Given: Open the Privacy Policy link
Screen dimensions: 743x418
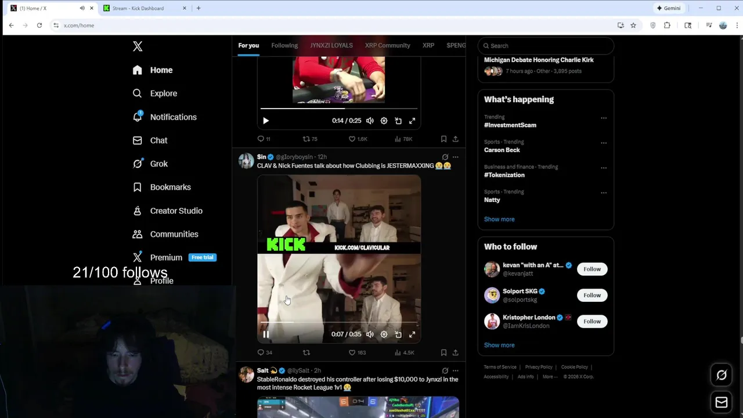Looking at the screenshot, I should pos(539,367).
